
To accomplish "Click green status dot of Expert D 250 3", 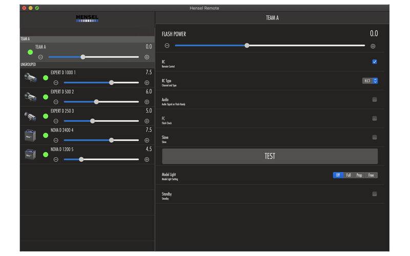I will pos(46,116).
